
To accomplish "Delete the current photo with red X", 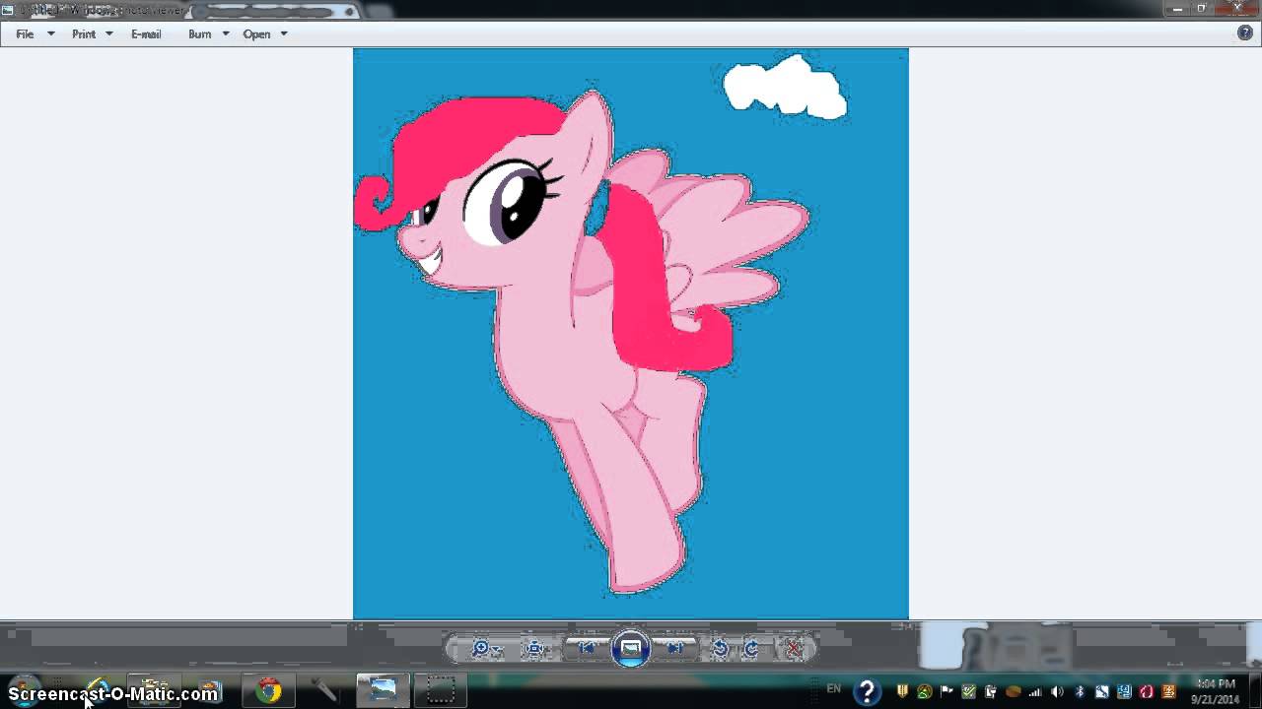I will click(x=794, y=649).
